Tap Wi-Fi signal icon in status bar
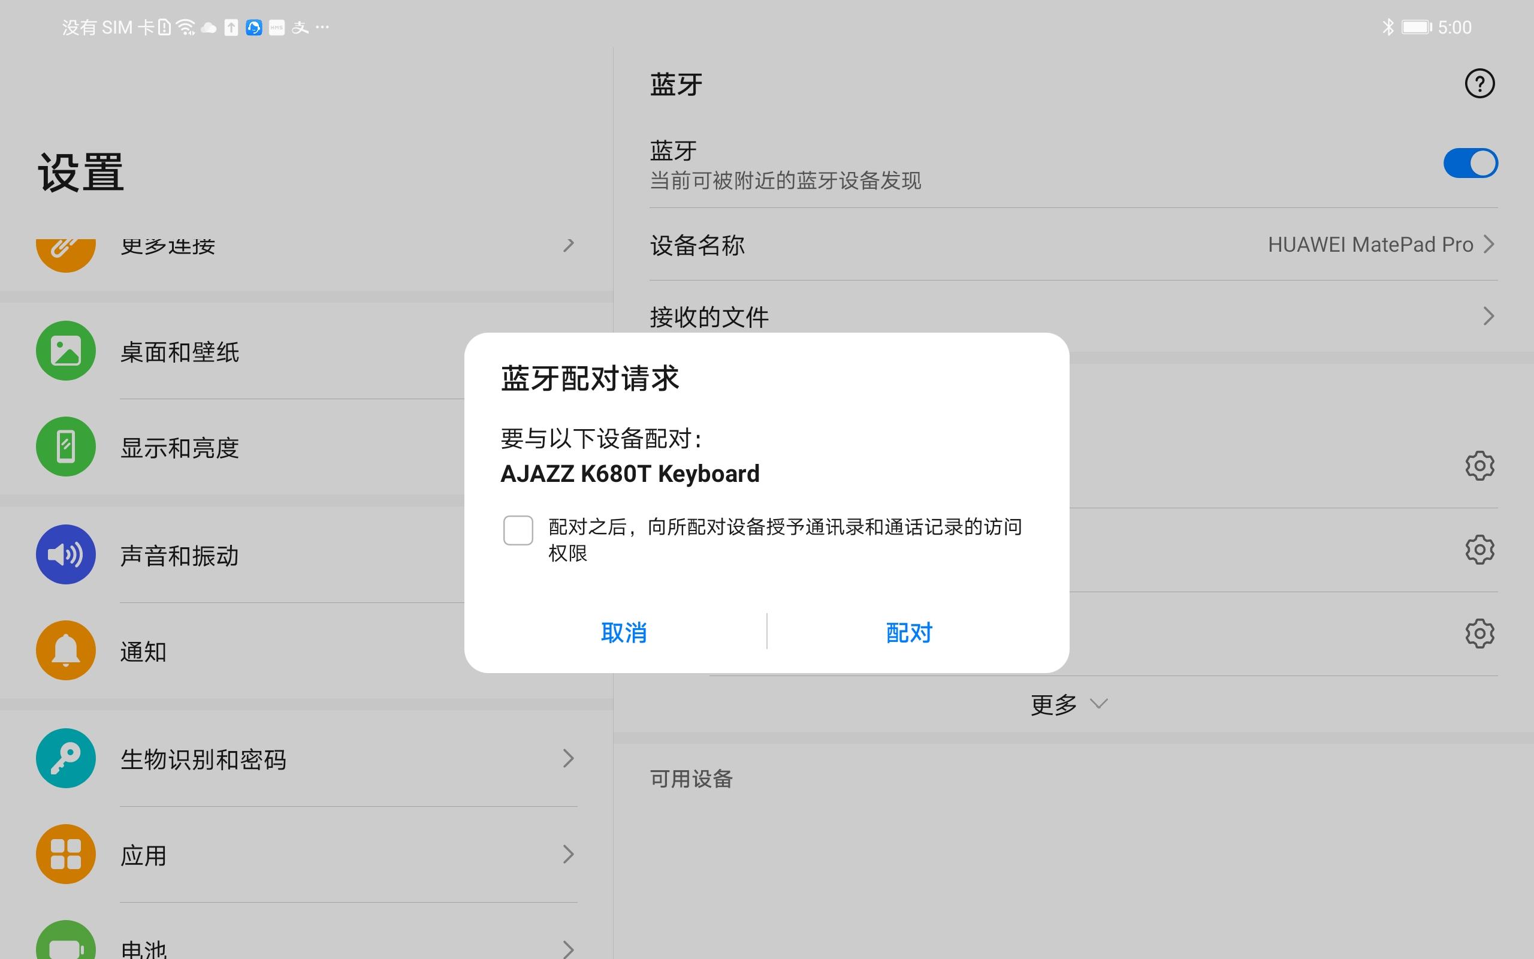1534x959 pixels. [186, 26]
